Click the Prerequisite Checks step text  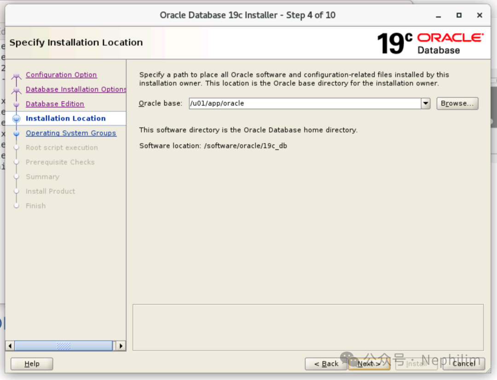(60, 162)
